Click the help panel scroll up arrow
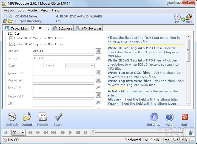The width and height of the screenshot is (197, 144). tap(188, 37)
